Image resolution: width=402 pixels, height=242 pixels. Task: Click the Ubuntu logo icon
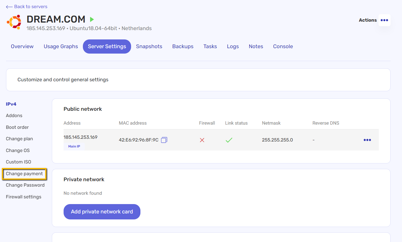click(x=14, y=22)
